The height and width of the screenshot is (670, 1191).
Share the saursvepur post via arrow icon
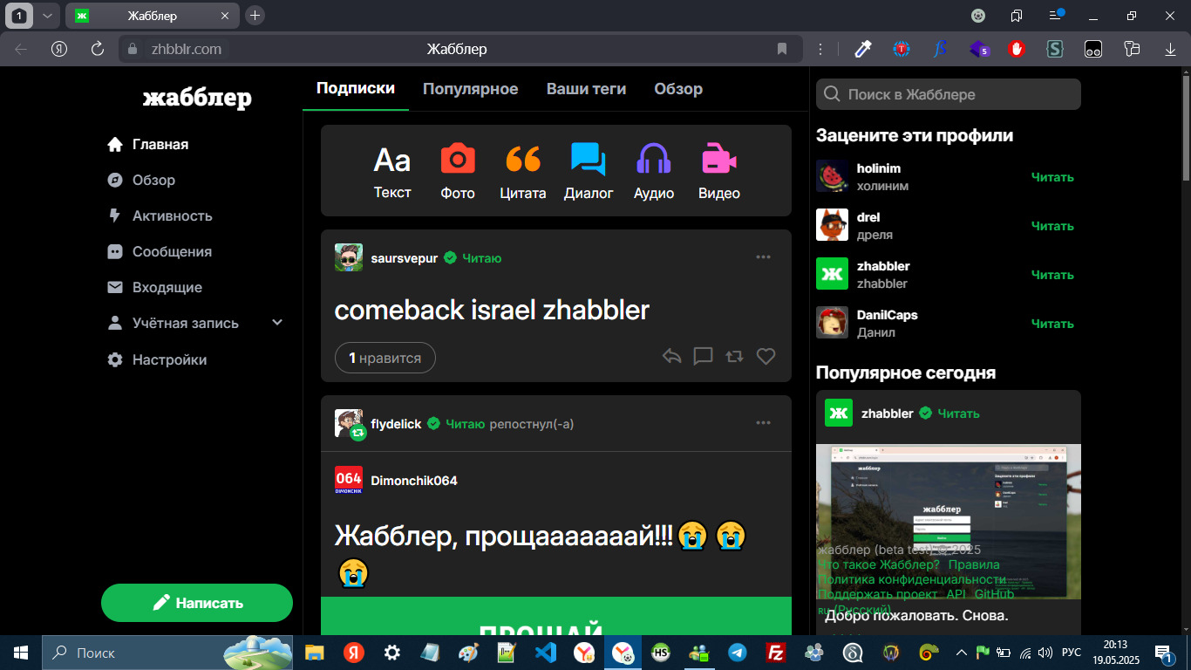point(671,357)
